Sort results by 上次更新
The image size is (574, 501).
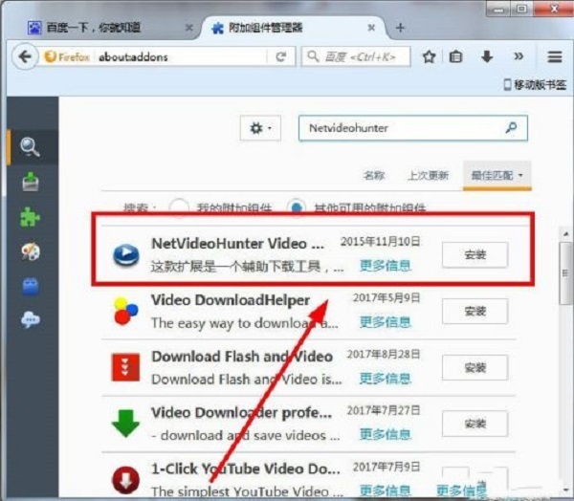[x=429, y=176]
